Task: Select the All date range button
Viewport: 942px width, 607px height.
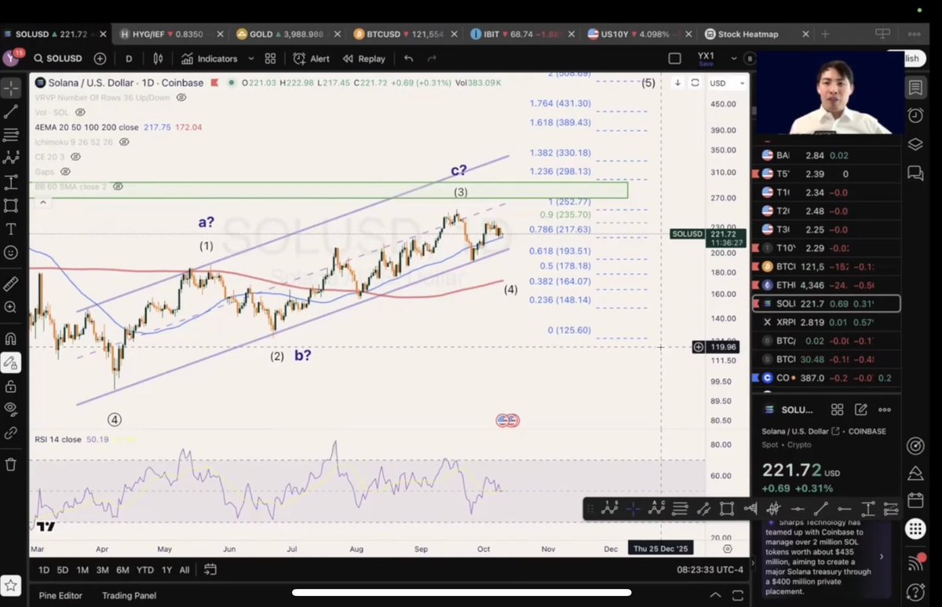Action: (x=184, y=570)
